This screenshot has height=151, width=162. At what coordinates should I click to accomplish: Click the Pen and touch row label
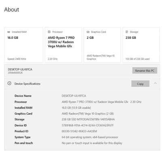pos(23,143)
